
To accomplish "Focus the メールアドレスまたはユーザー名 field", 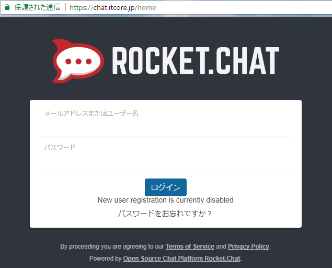I will 166,122.
